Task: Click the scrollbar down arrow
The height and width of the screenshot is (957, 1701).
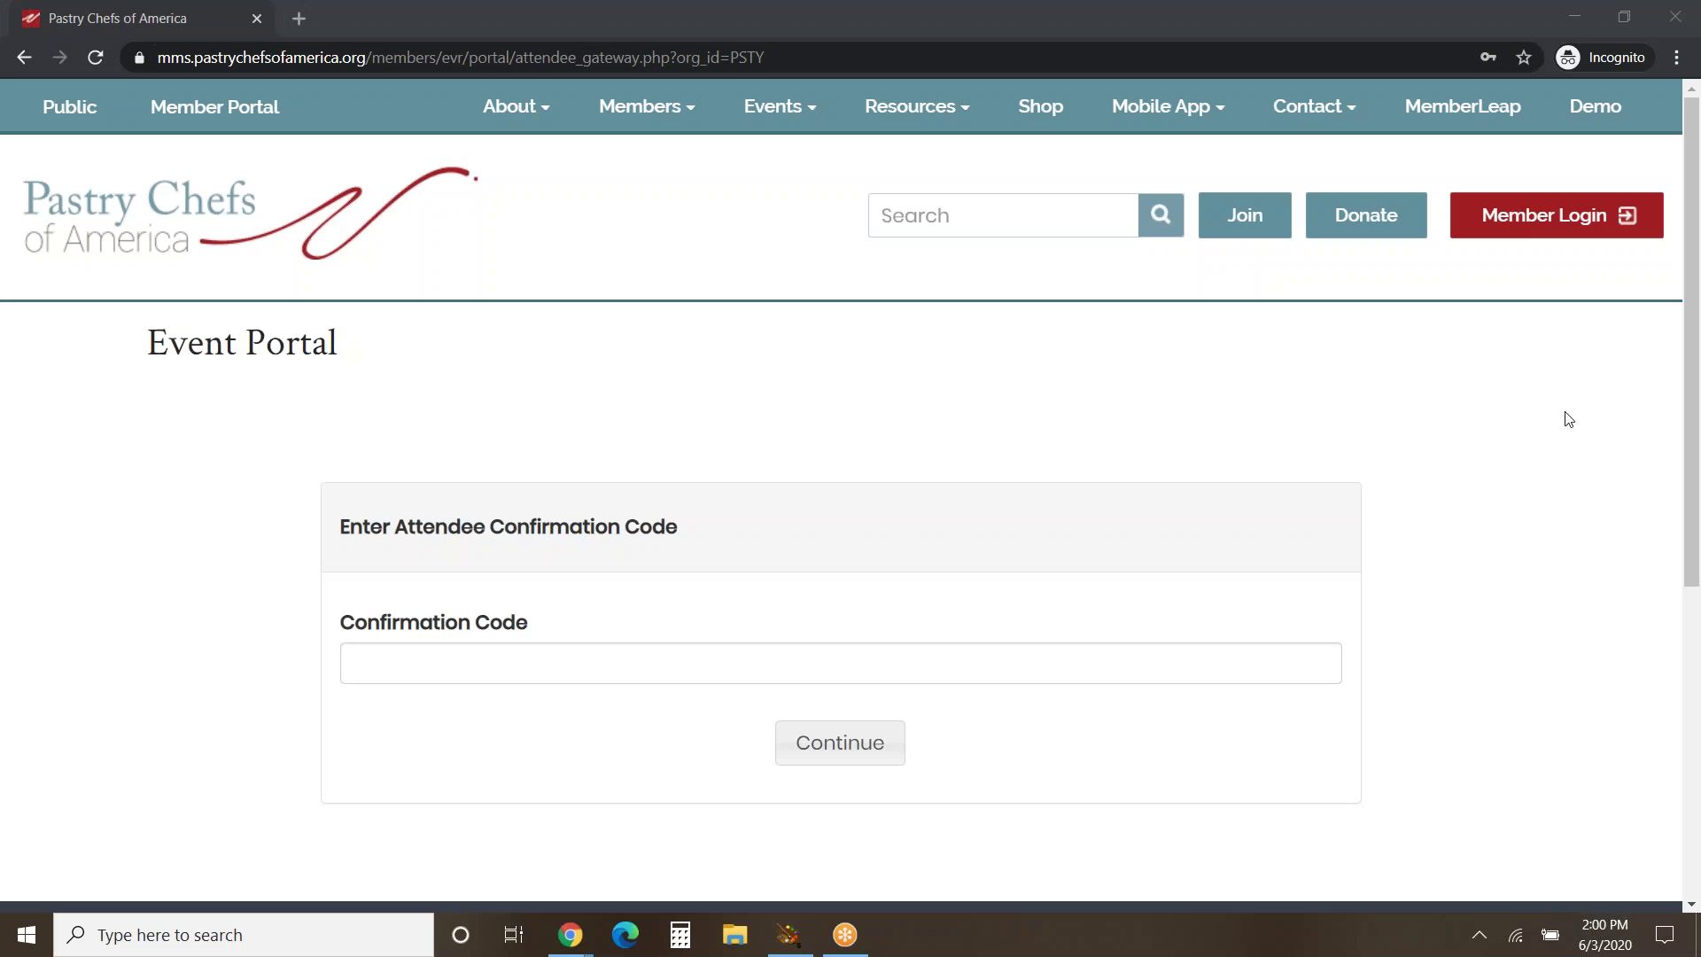Action: 1691,905
